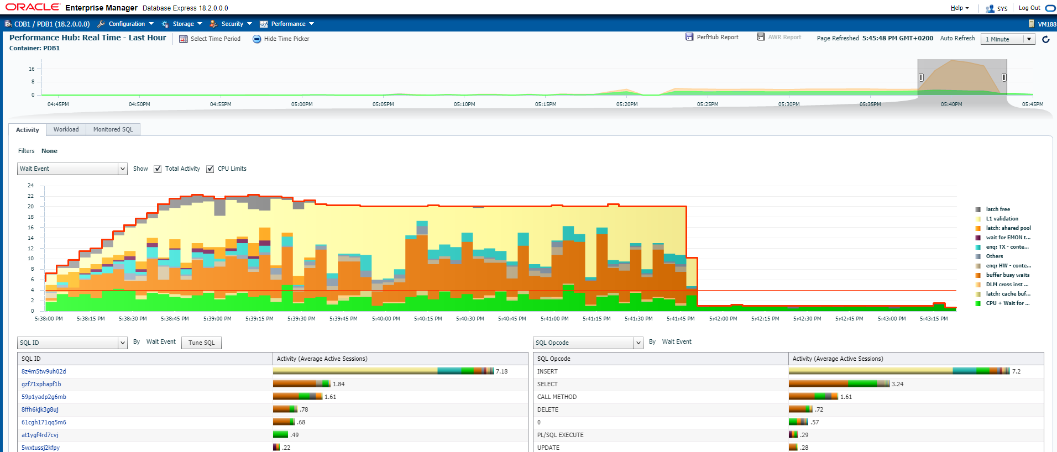
Task: Click the INSERT opcode row
Action: (x=788, y=371)
